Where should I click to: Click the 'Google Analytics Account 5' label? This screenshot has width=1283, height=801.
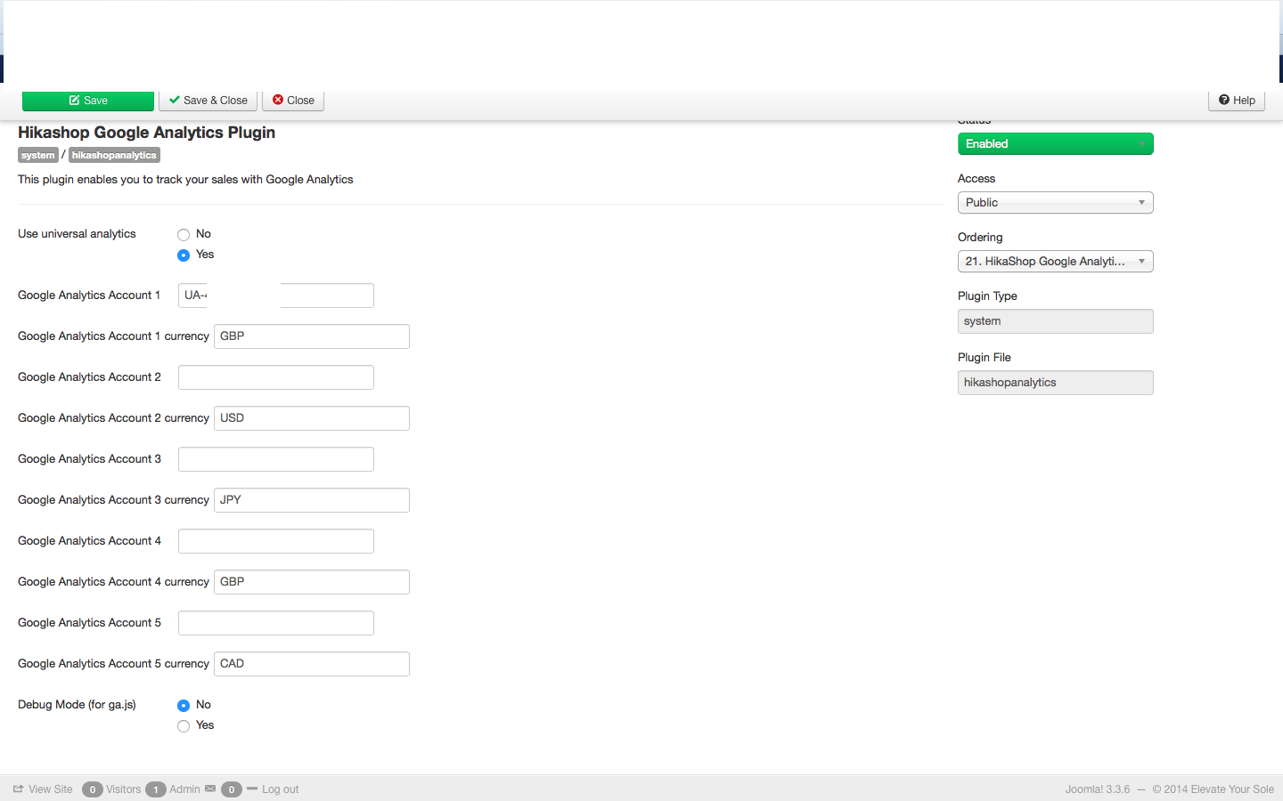[x=89, y=623]
